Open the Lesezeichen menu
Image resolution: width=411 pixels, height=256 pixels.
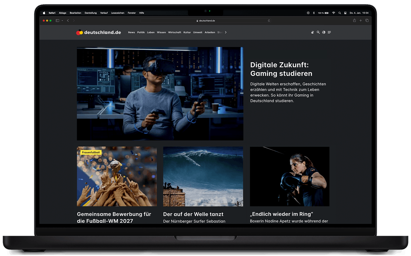click(118, 13)
